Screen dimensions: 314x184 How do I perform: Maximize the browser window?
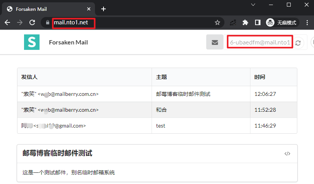point(288,5)
